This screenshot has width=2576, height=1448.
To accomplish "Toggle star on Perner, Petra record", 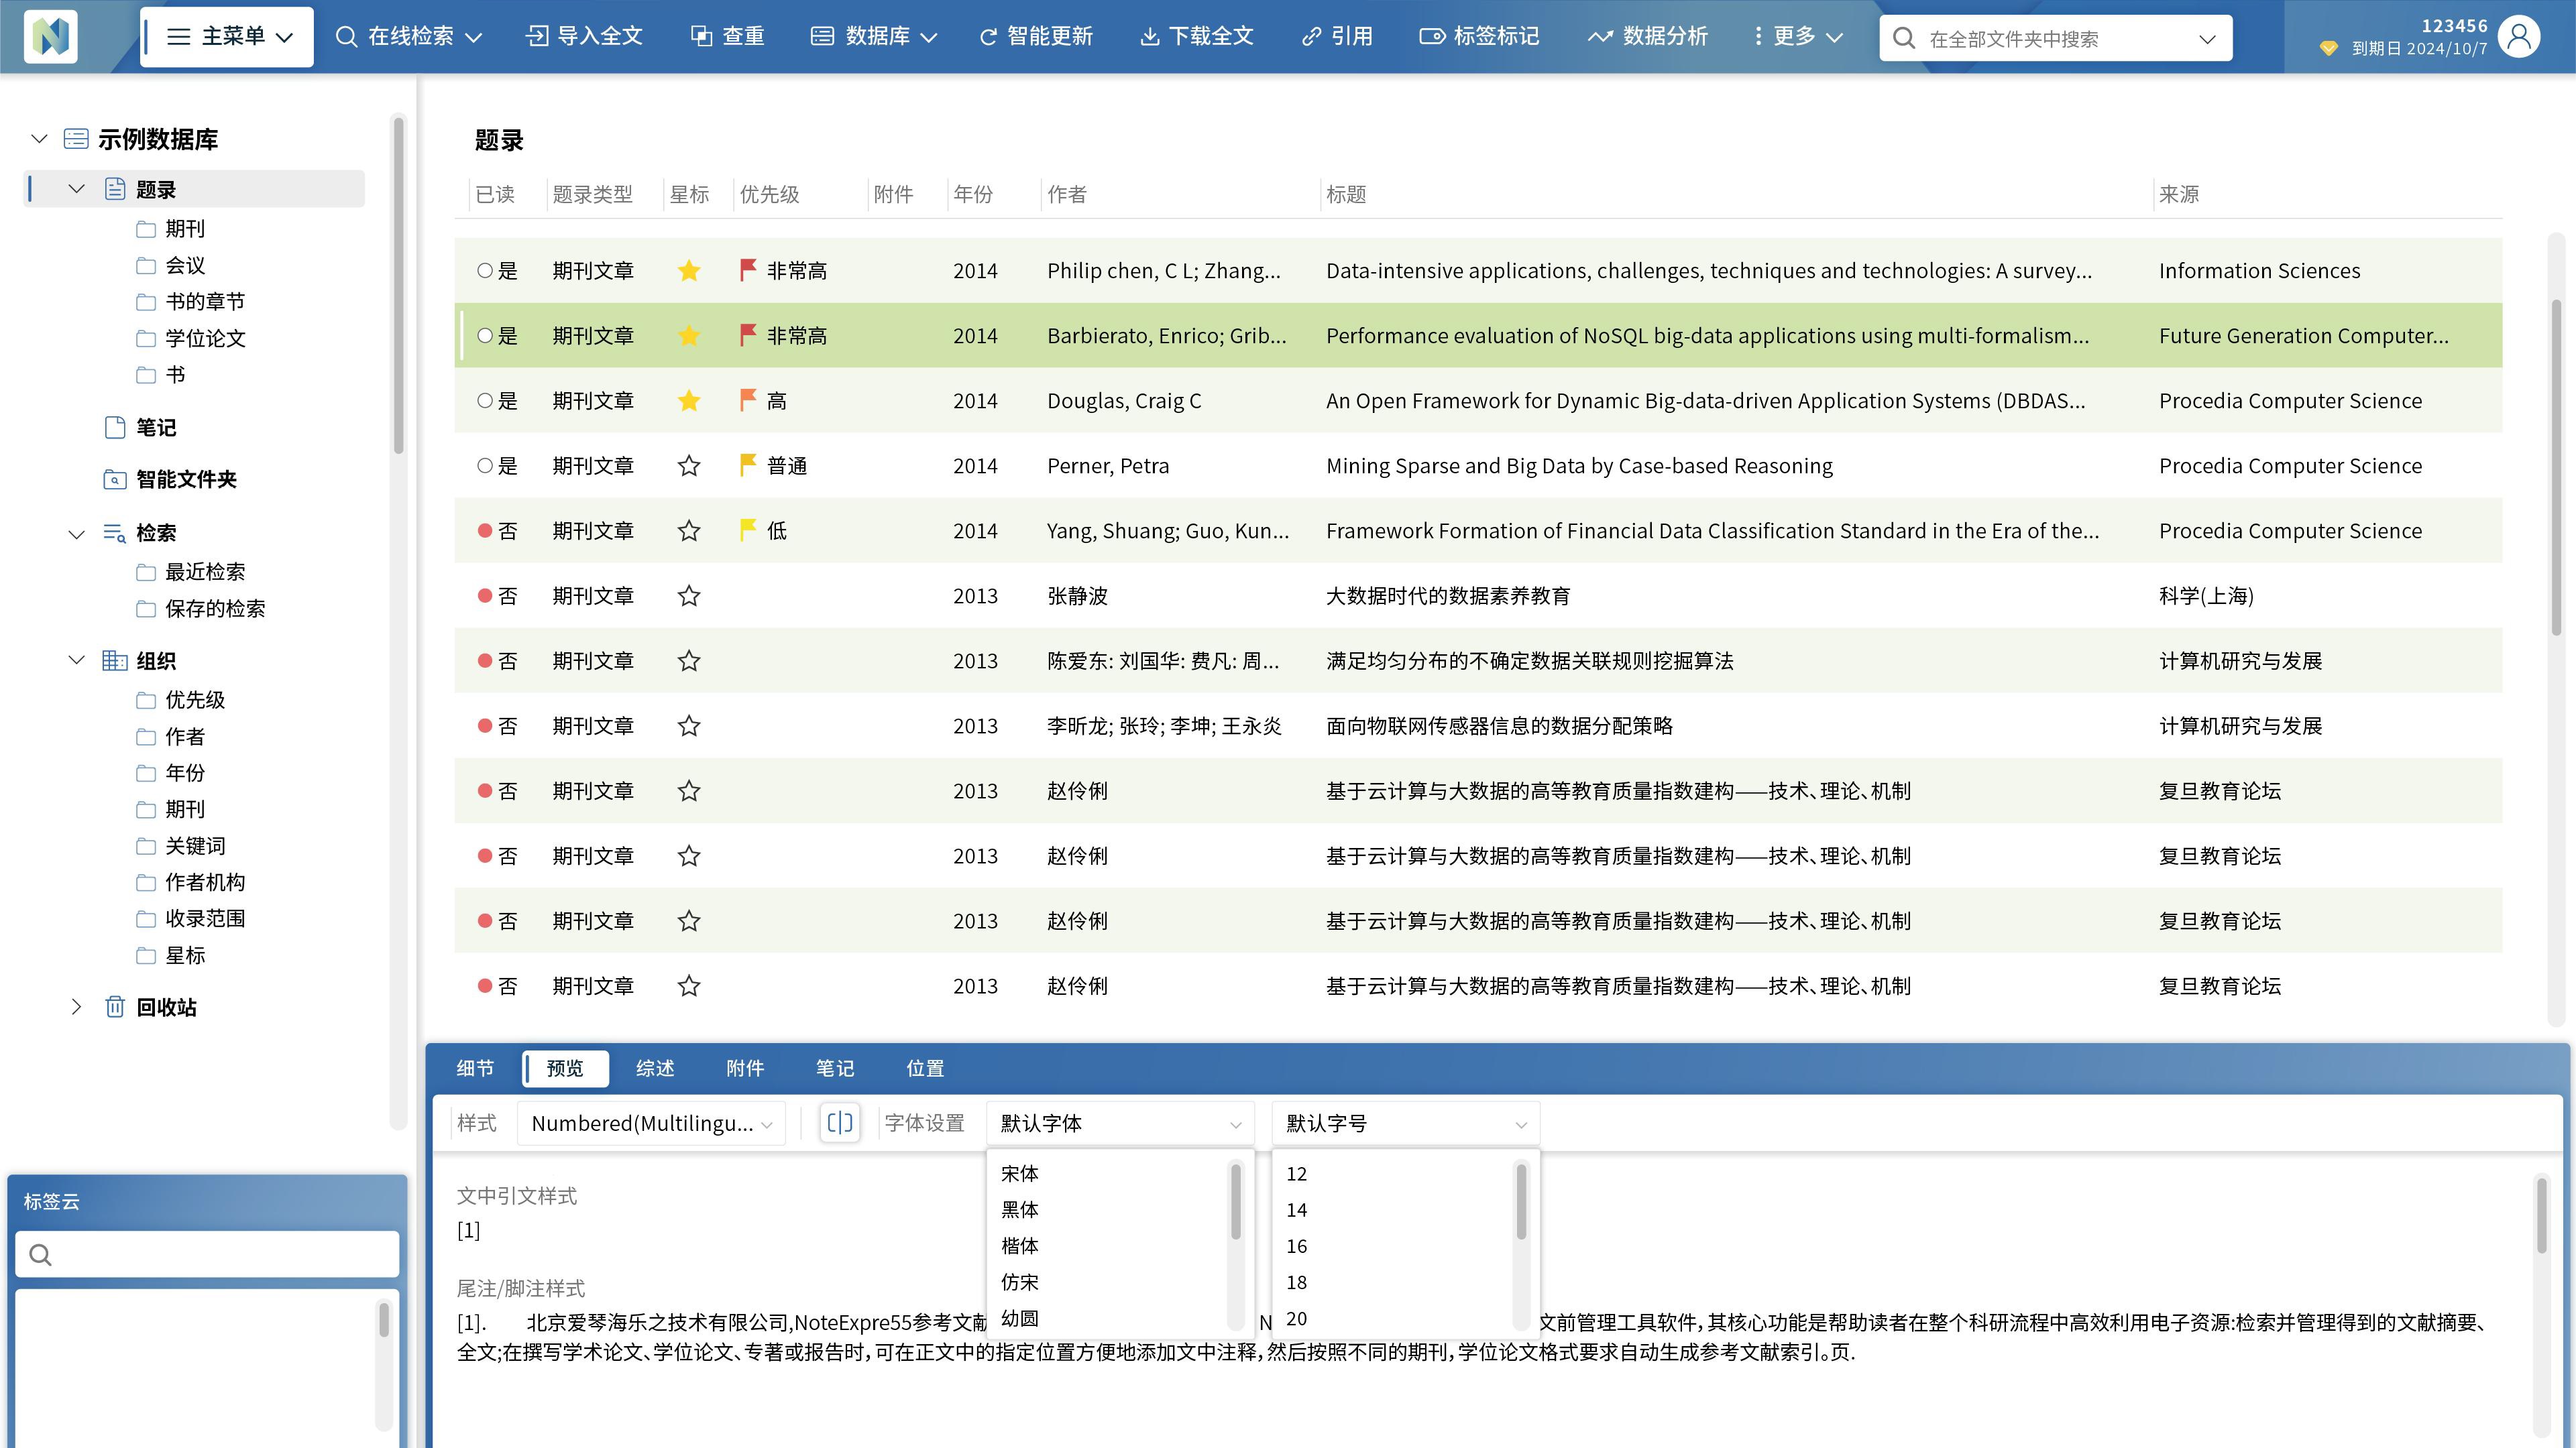I will click(x=688, y=466).
